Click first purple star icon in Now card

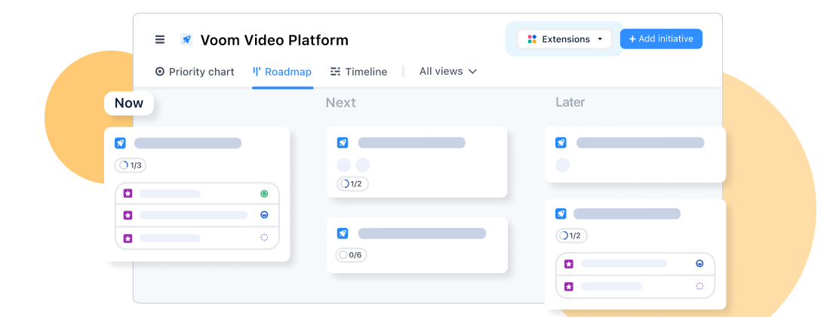tap(128, 194)
